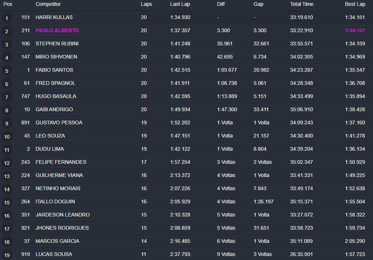Sort by the Pos column header
Viewport: 373px width, 260px height.
pyautogui.click(x=8, y=4)
